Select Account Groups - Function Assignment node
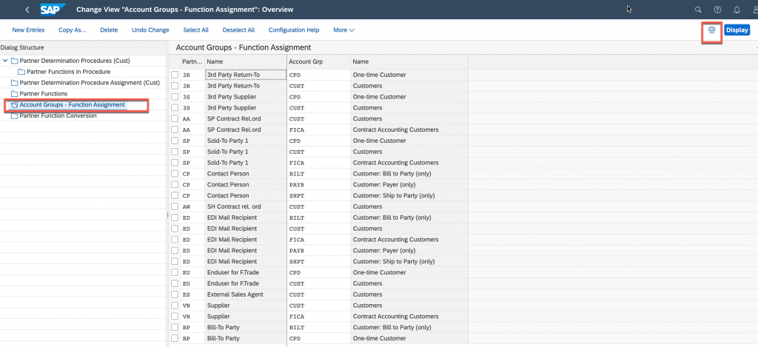This screenshot has height=347, width=758. coord(72,105)
